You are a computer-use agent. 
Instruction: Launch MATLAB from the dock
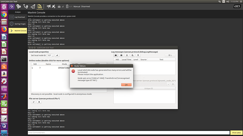coord(4,96)
